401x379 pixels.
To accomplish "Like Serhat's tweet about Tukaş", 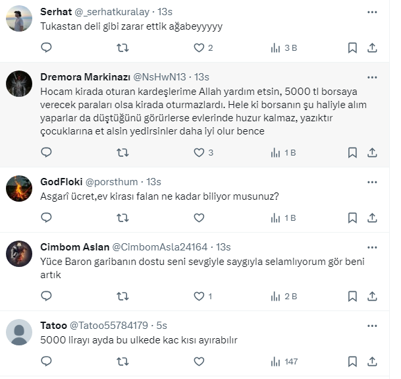I will [x=199, y=47].
